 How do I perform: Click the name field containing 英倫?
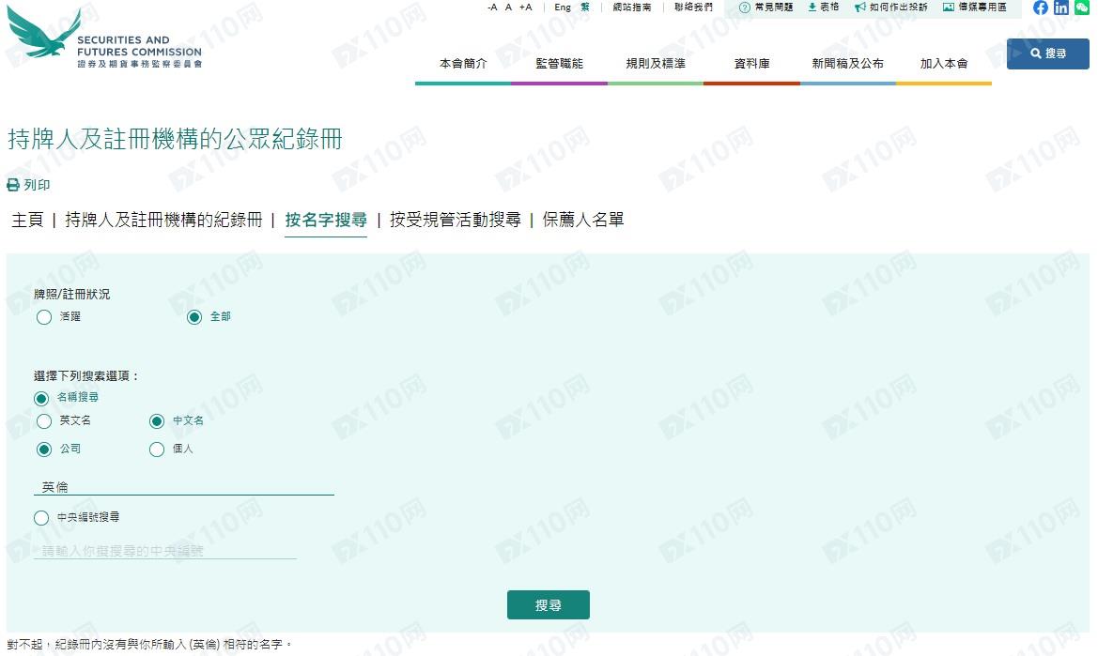[x=183, y=487]
